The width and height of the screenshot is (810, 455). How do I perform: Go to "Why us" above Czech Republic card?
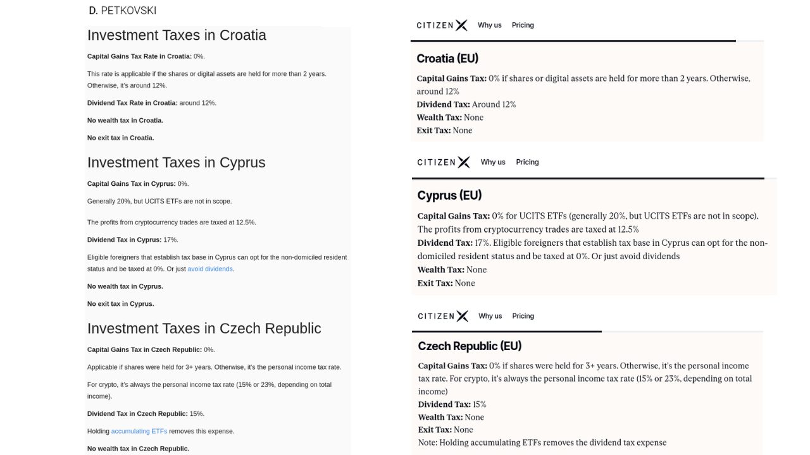pyautogui.click(x=490, y=316)
